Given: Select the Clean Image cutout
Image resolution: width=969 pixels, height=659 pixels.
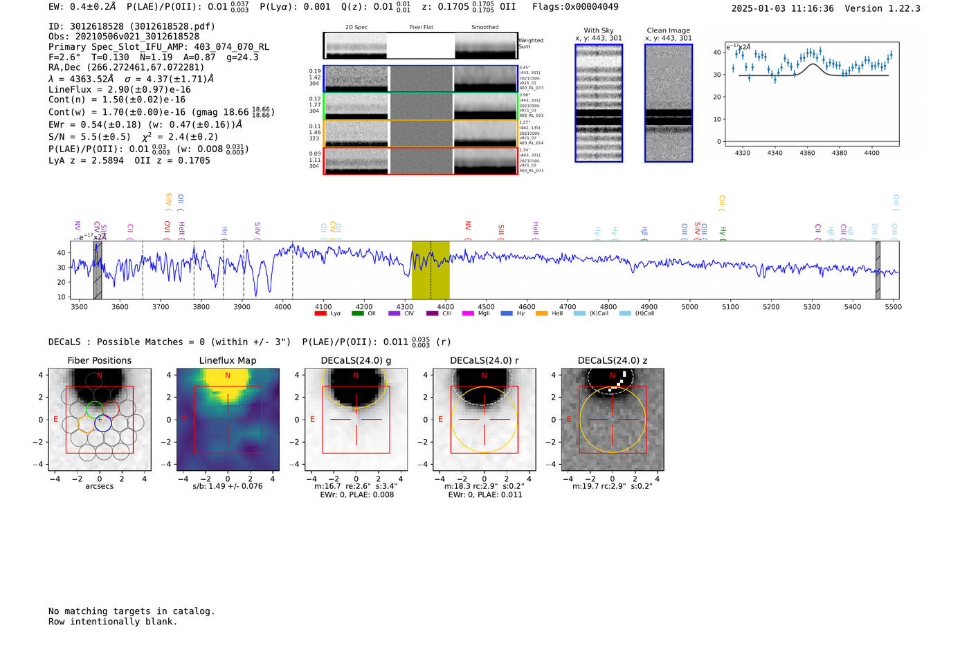Looking at the screenshot, I should 669,103.
